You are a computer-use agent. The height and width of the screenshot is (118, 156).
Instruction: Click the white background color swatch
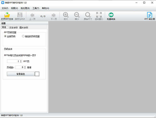[37, 74]
